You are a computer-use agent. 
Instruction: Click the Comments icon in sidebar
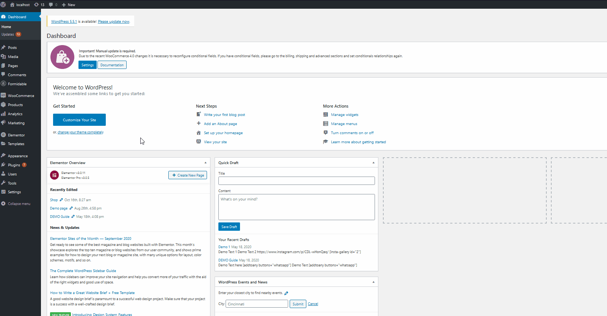click(3, 75)
